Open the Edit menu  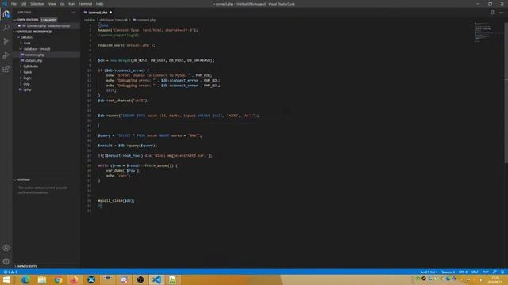point(23,4)
